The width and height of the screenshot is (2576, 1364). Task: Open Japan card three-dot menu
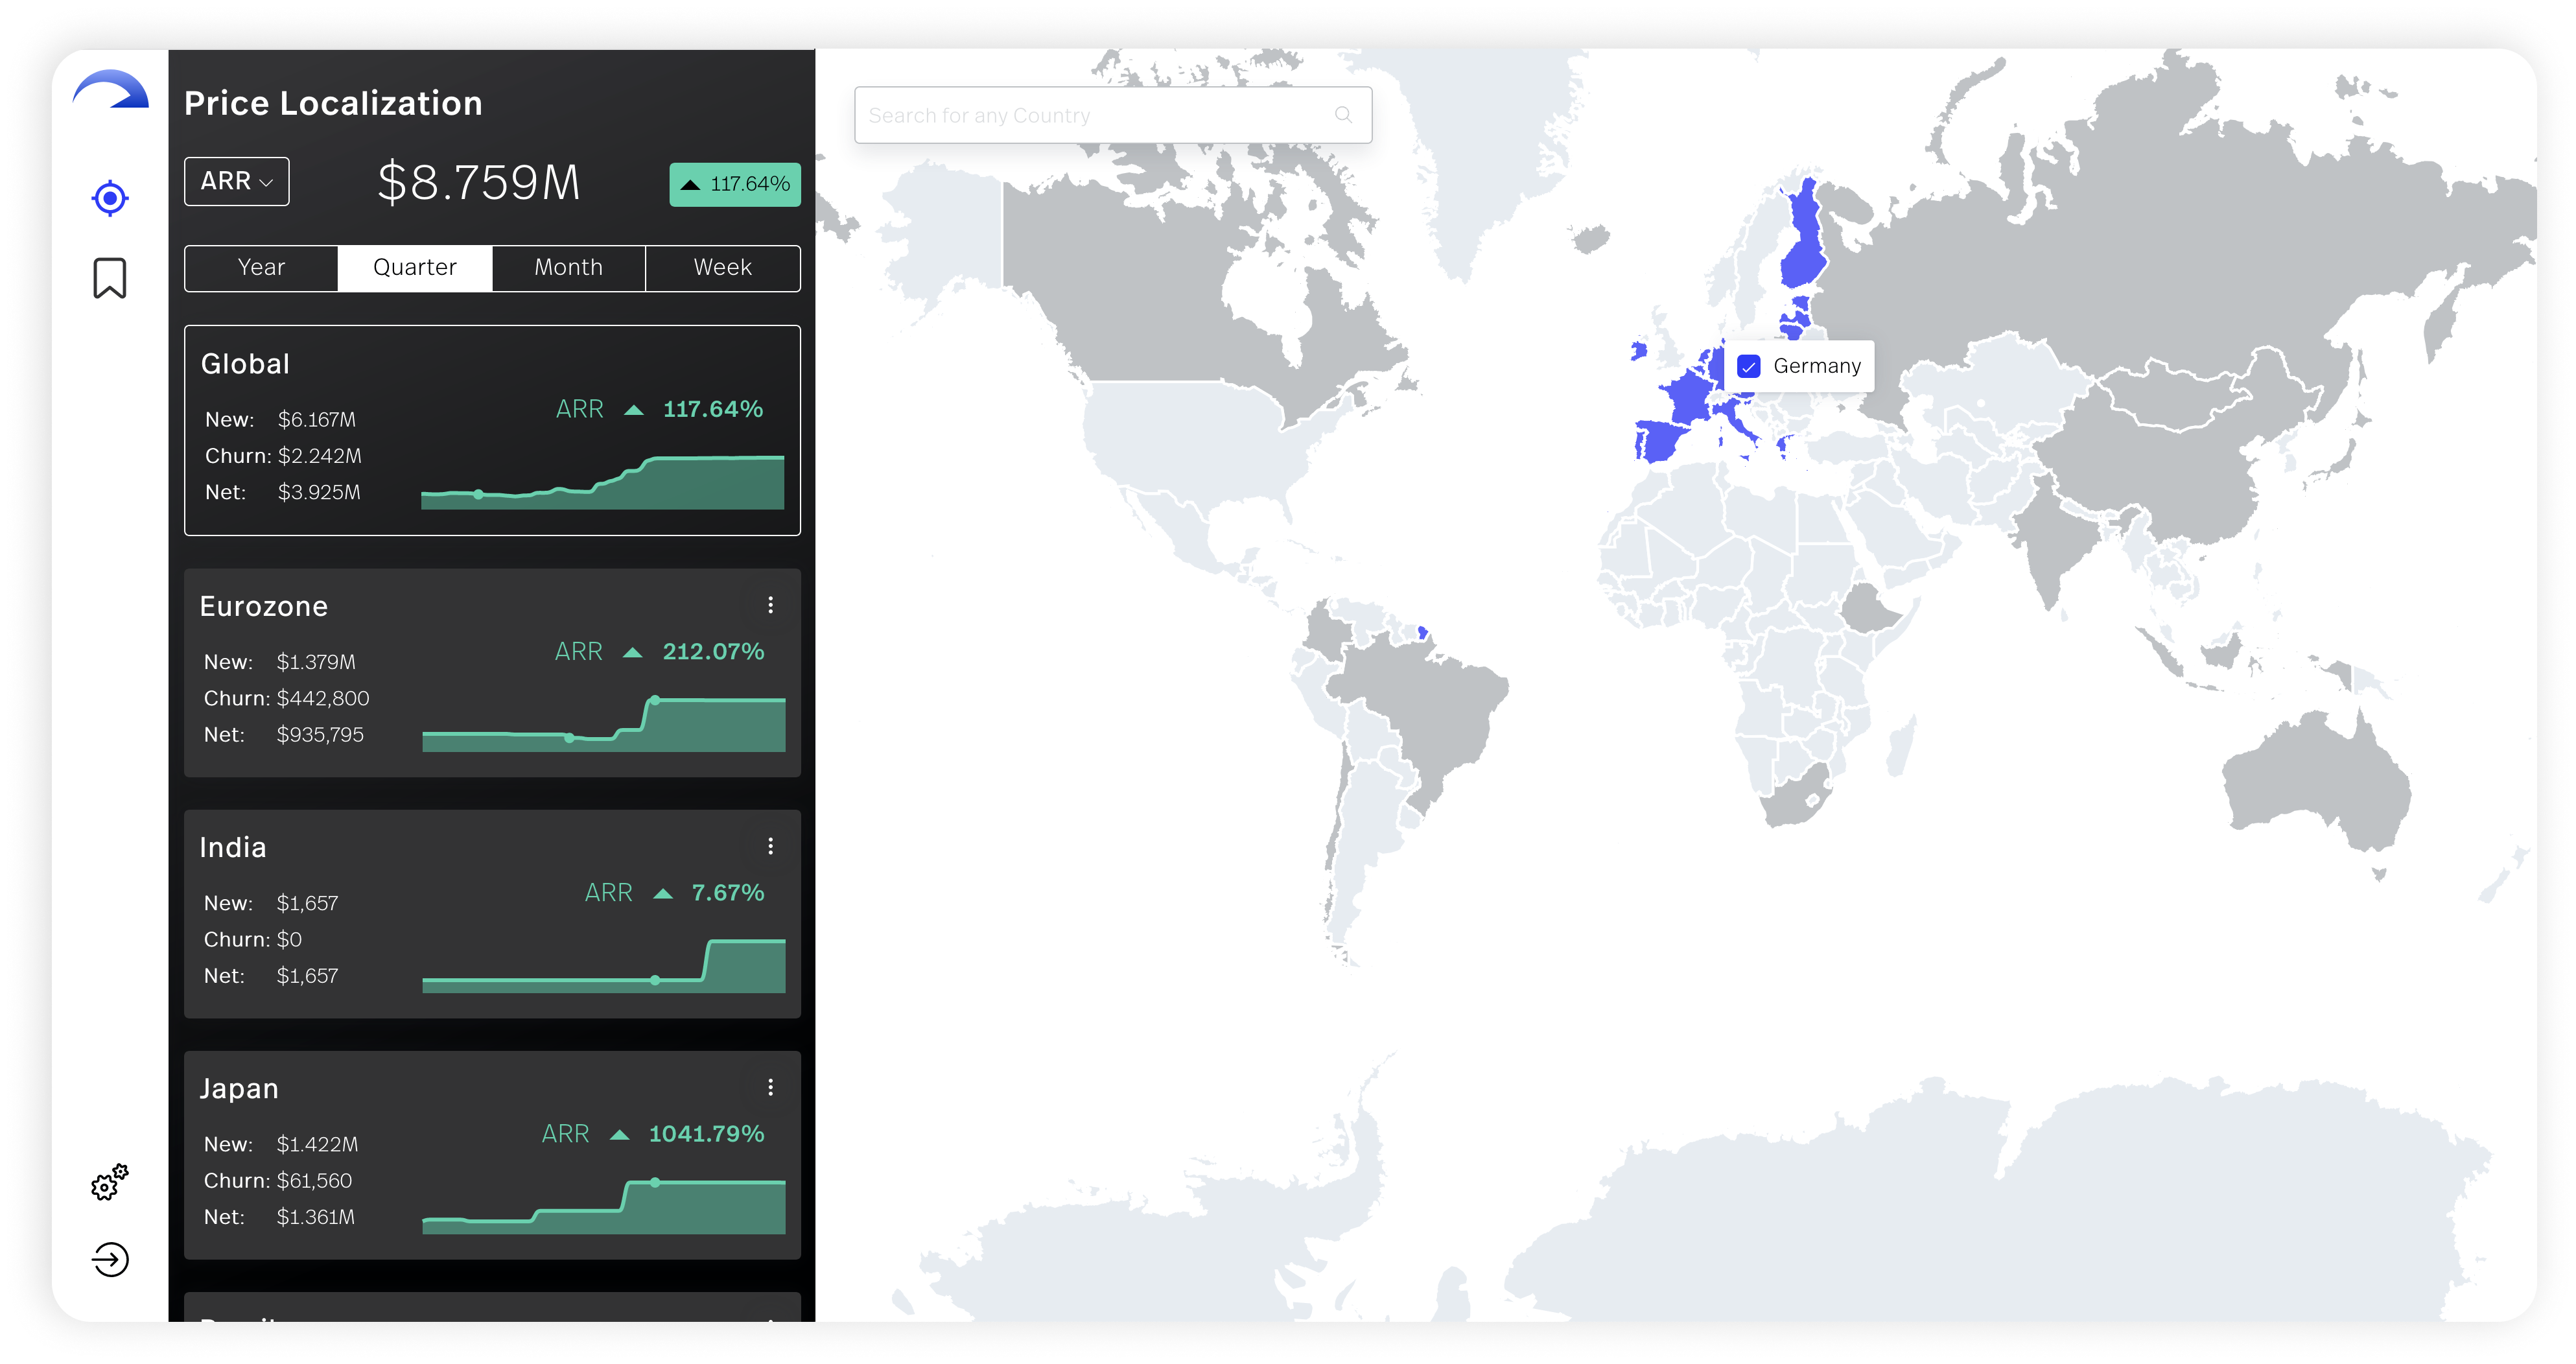(770, 1087)
